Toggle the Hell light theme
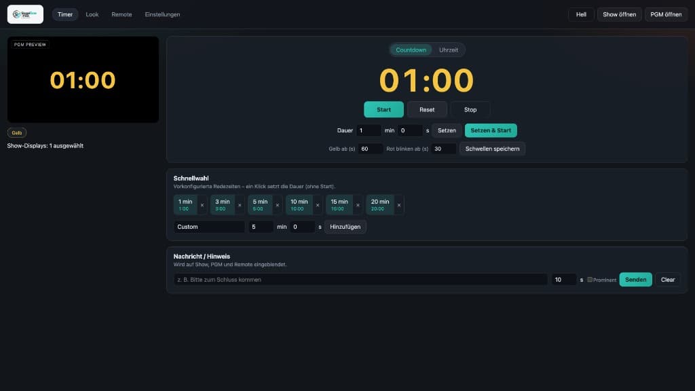The height and width of the screenshot is (391, 695). (581, 14)
